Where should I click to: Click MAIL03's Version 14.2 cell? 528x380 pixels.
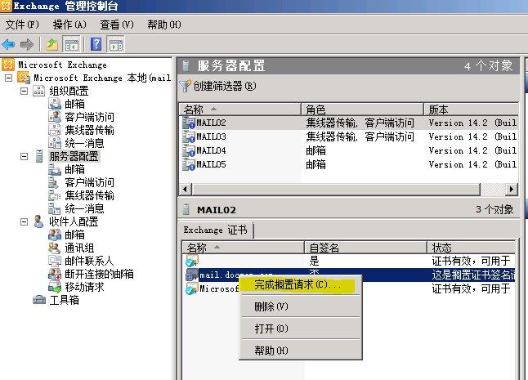point(472,136)
